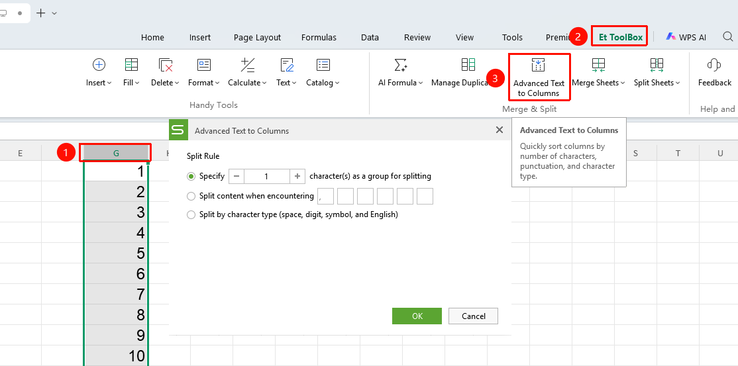738x366 pixels.
Task: Close the Advanced Text to Columns dialog
Action: point(500,130)
